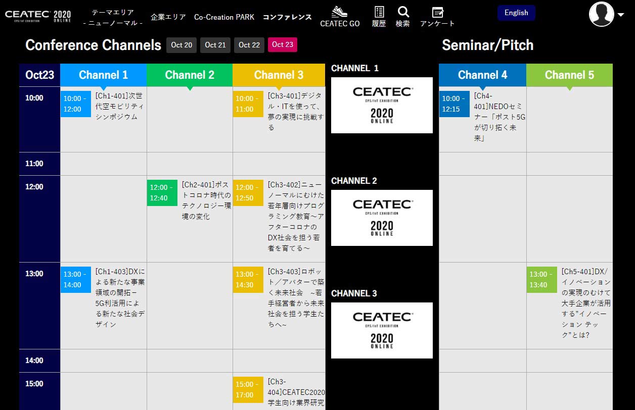Open テーマエリア ニューノーマル menu

click(113, 17)
